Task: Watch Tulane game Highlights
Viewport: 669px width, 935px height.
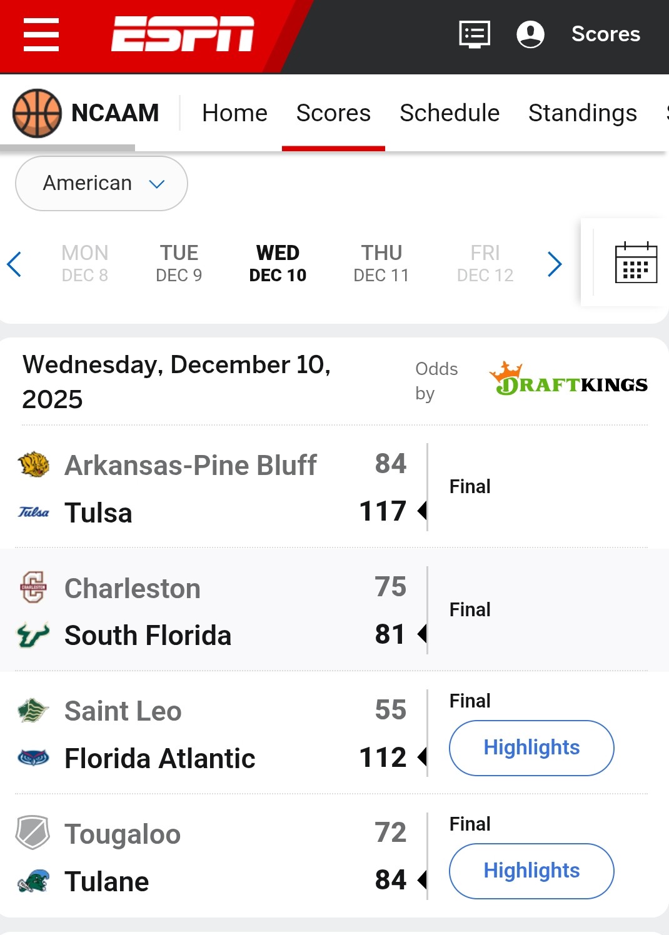Action: (531, 871)
